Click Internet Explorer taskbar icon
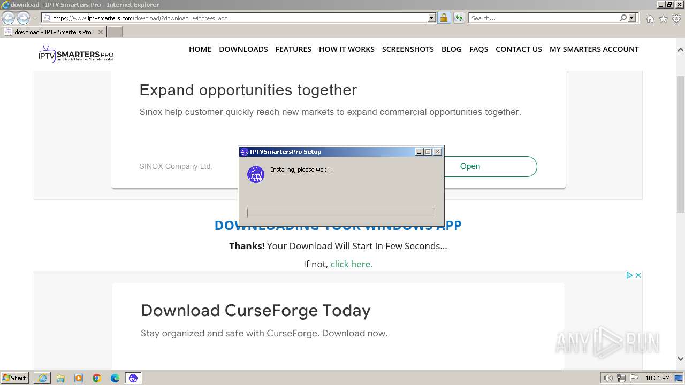Viewport: 685px width, 385px height. point(42,378)
